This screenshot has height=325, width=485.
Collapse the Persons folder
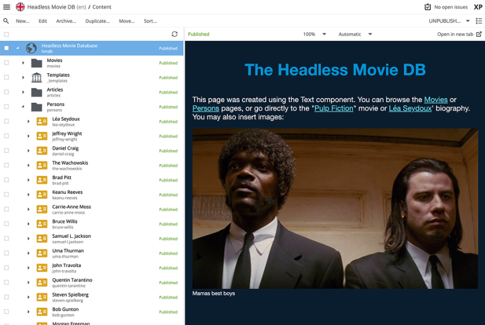point(23,107)
